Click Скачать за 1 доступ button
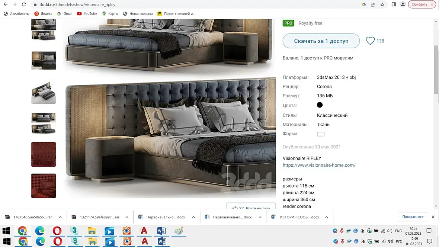This screenshot has height=247, width=439. tap(321, 41)
